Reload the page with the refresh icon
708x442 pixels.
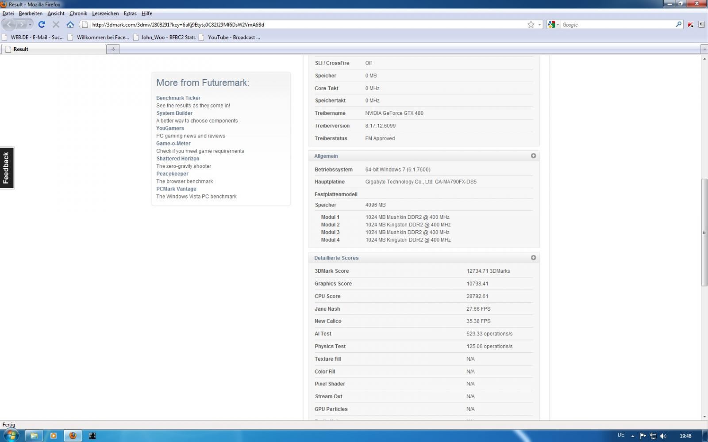coord(42,25)
